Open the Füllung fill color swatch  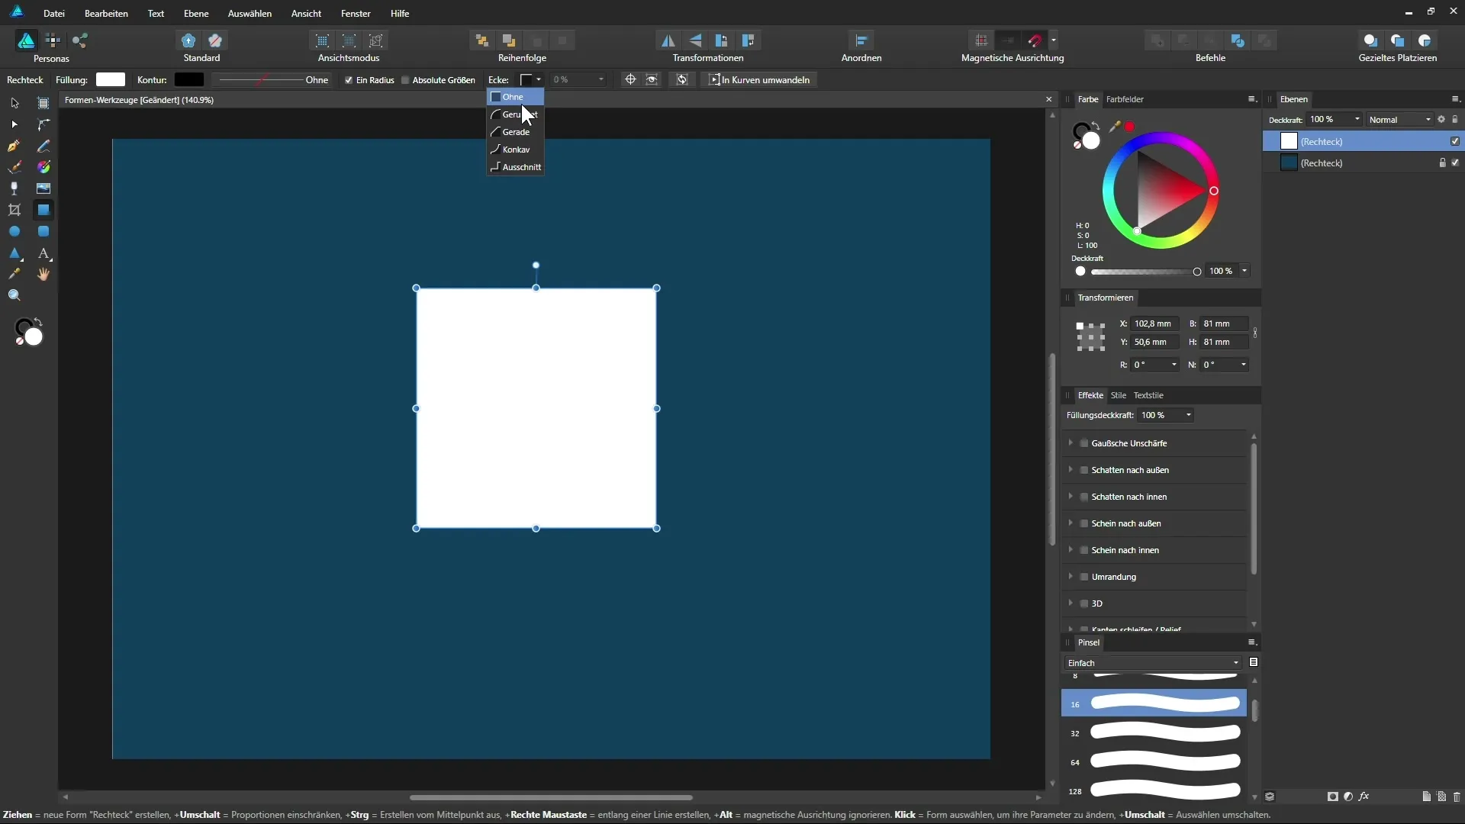[111, 79]
